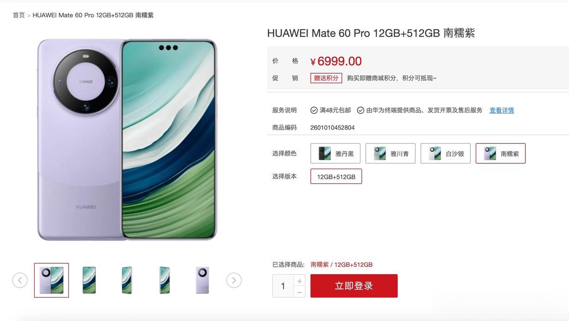Select the 雅川青 color option

point(390,154)
